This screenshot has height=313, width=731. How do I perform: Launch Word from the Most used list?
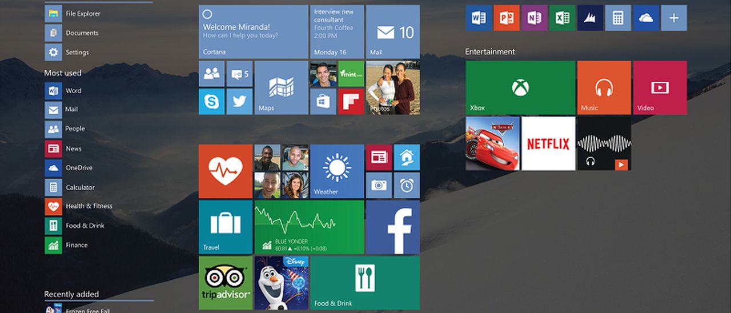click(63, 90)
